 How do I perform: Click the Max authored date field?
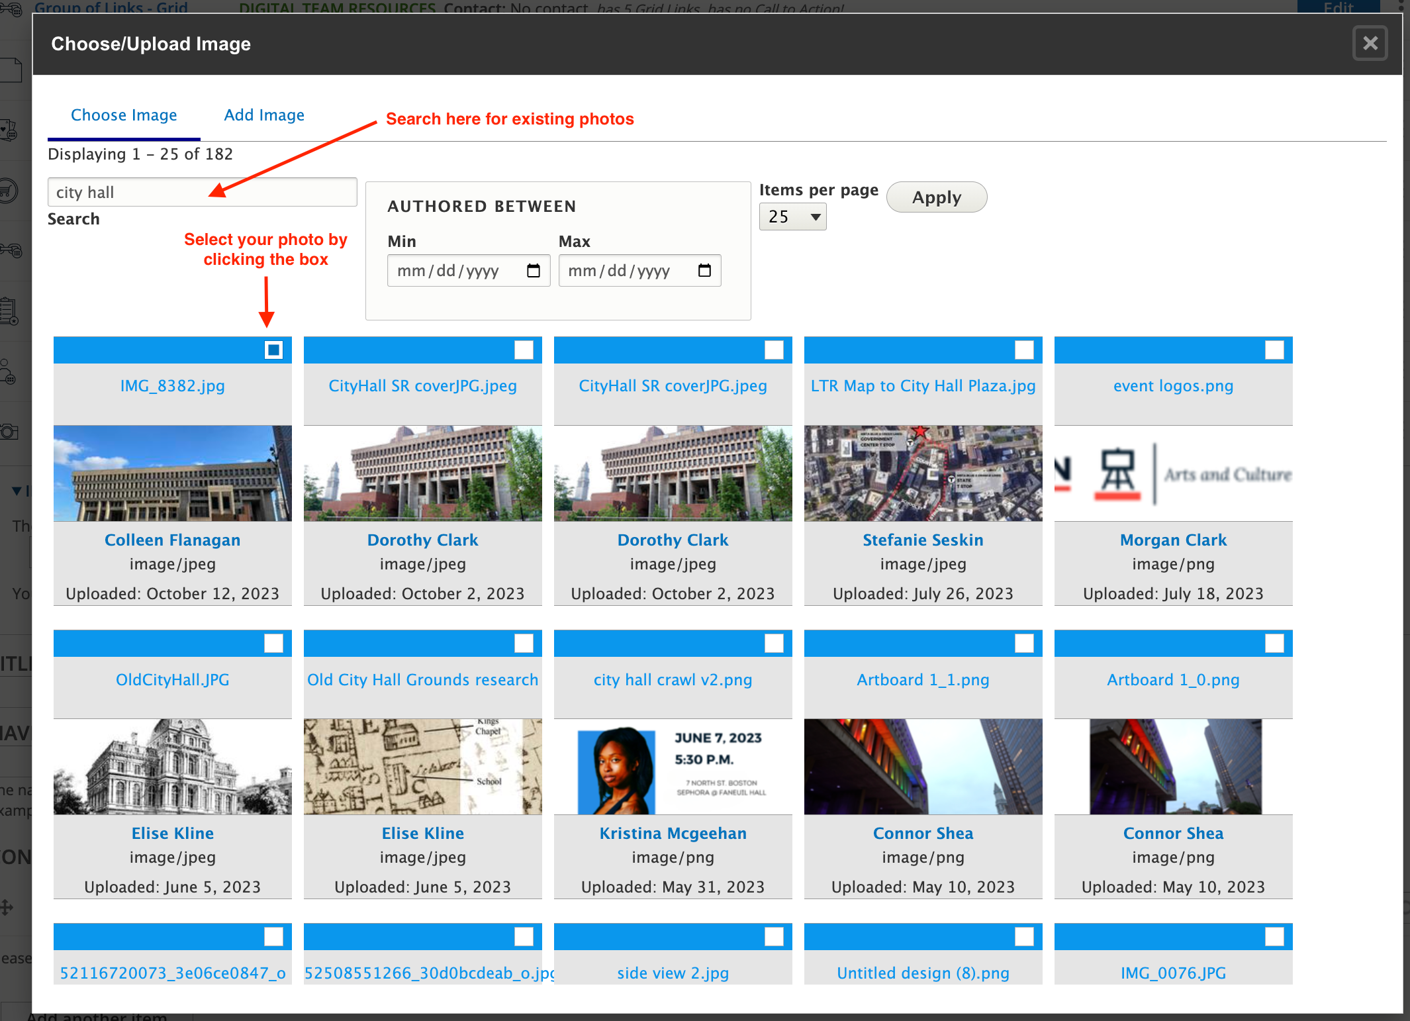click(x=621, y=271)
